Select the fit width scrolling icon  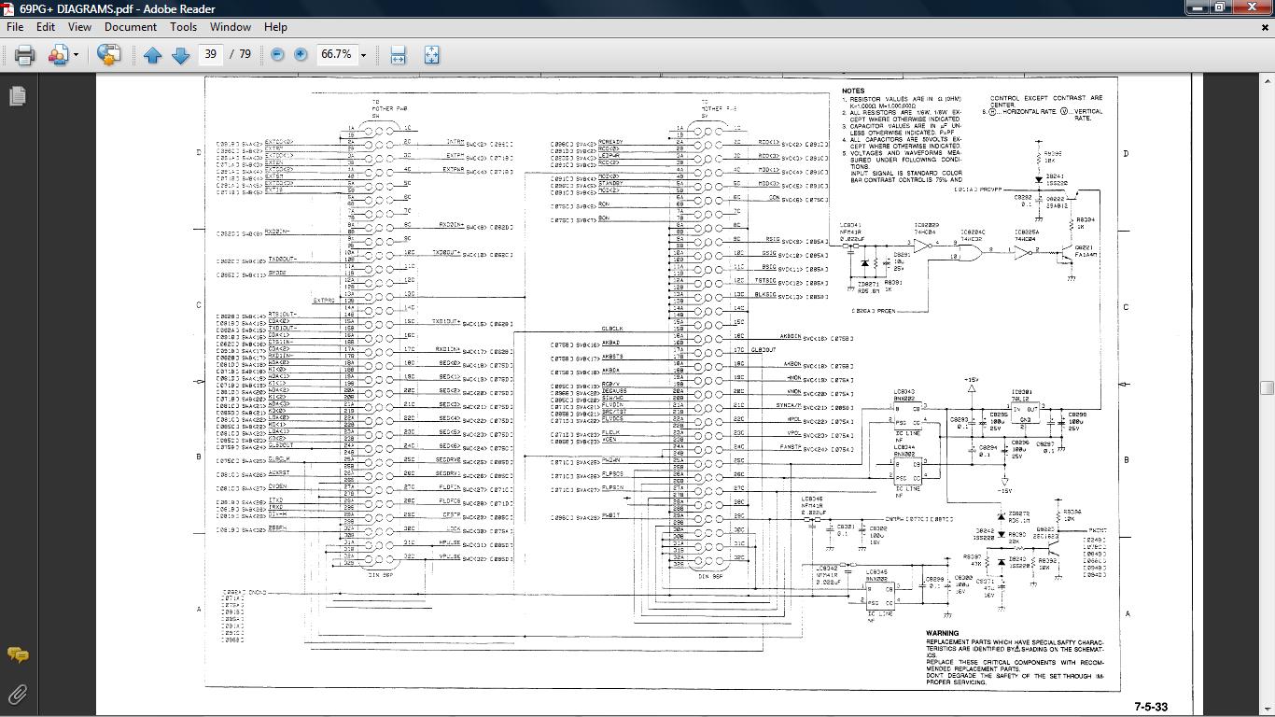coord(398,54)
